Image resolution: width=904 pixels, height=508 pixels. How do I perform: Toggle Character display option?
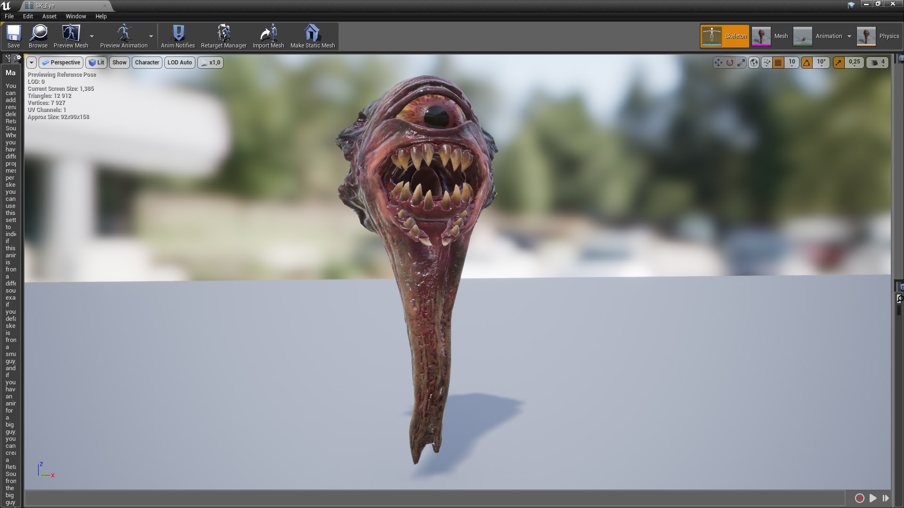click(146, 62)
